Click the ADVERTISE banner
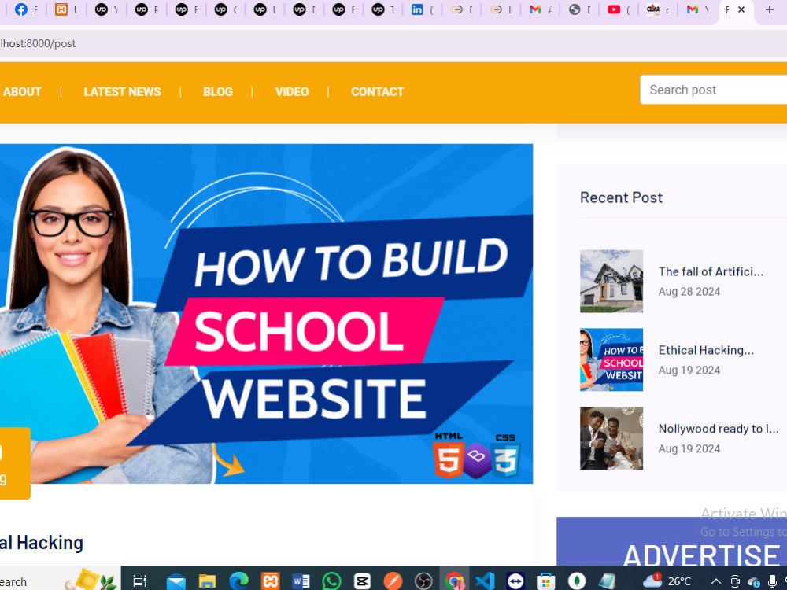 (x=671, y=541)
